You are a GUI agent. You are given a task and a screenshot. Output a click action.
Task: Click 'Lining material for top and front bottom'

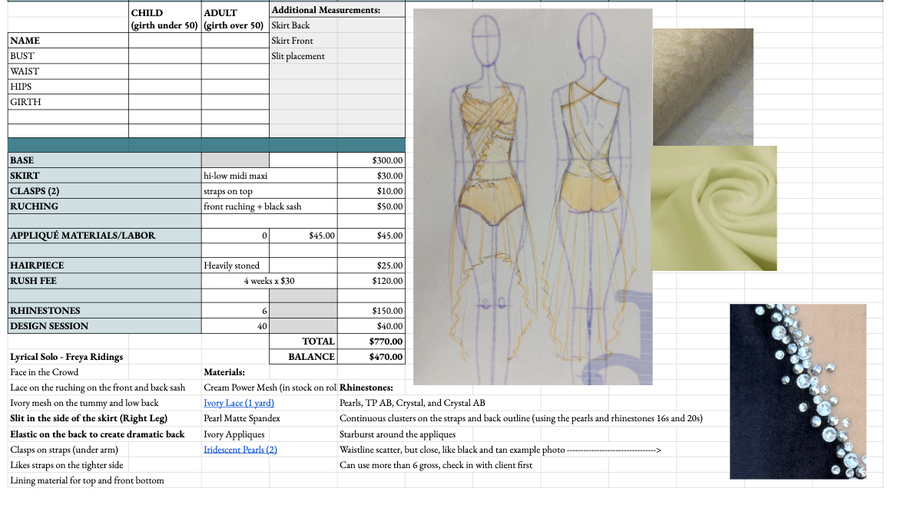point(87,480)
